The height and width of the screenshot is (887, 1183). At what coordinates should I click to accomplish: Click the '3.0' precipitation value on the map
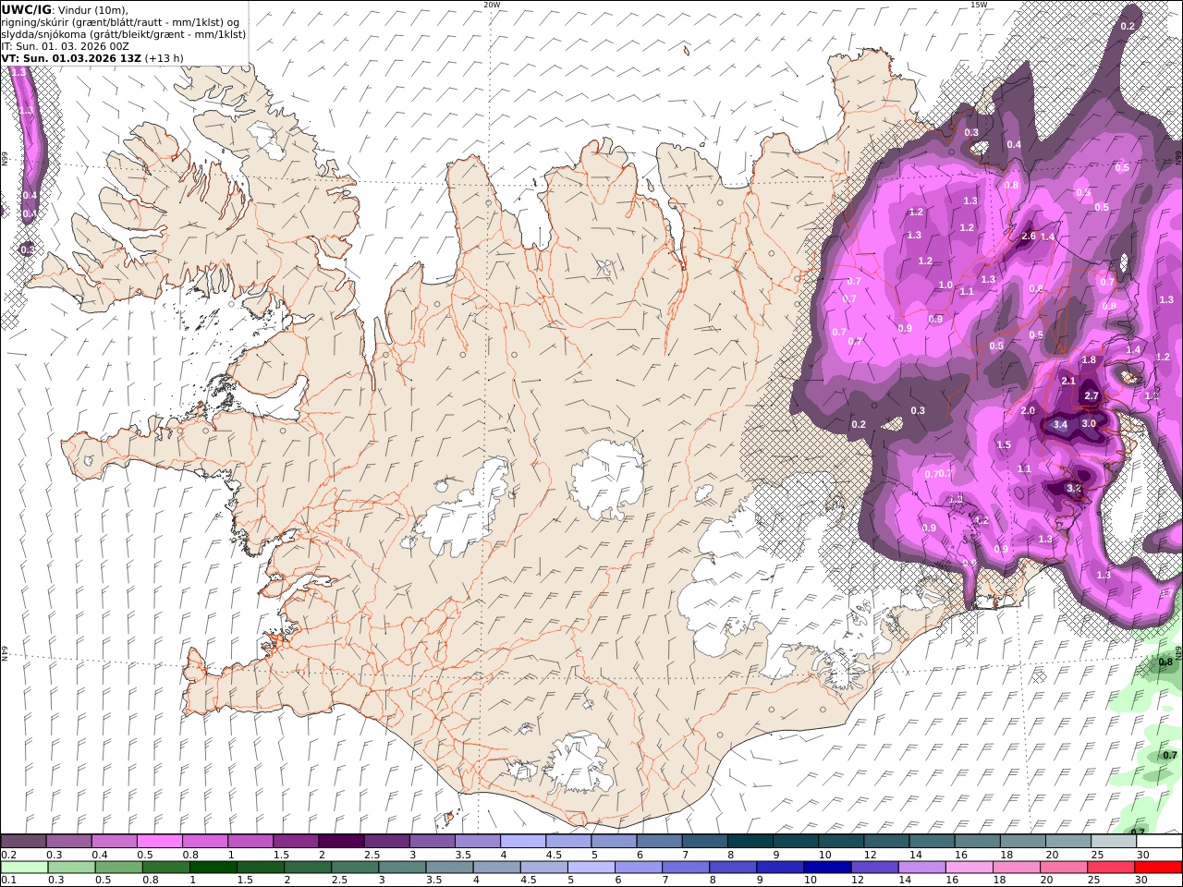coord(1089,423)
